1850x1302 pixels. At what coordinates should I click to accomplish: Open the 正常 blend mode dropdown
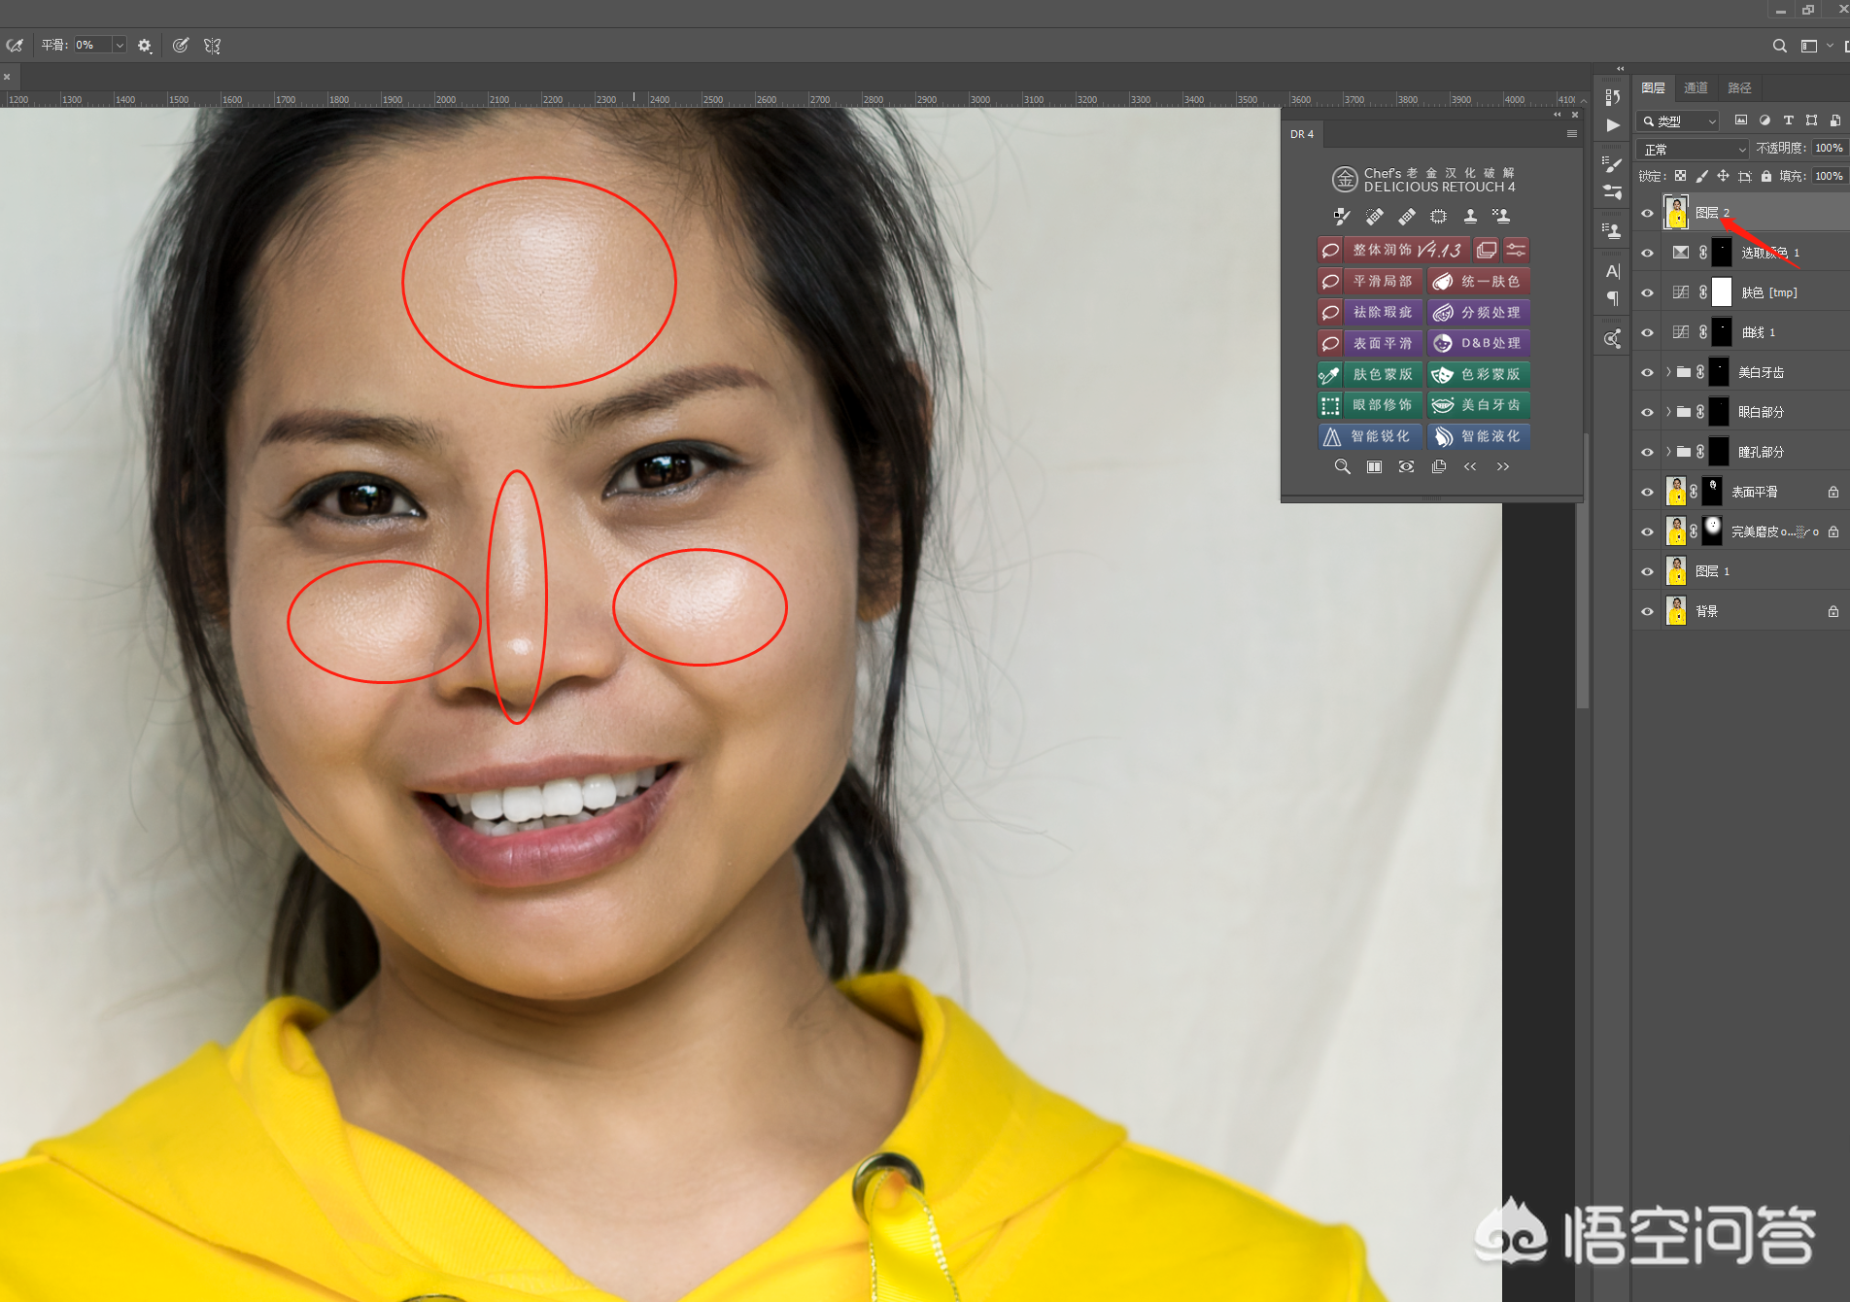coord(1693,150)
